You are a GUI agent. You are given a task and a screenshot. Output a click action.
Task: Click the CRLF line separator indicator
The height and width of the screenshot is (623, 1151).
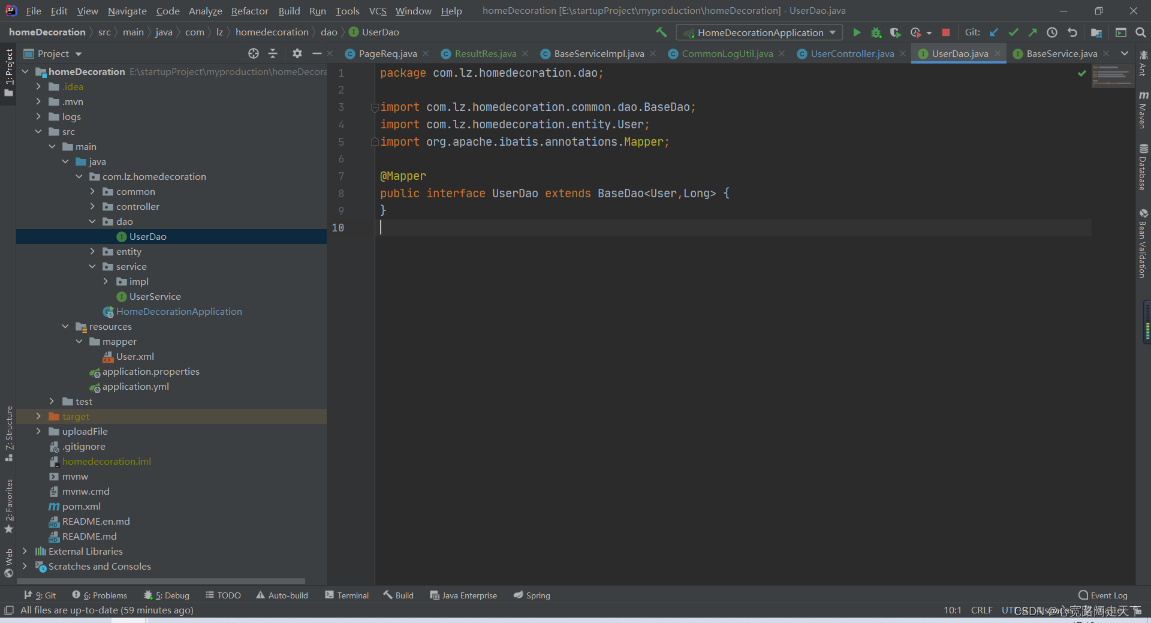click(x=981, y=610)
